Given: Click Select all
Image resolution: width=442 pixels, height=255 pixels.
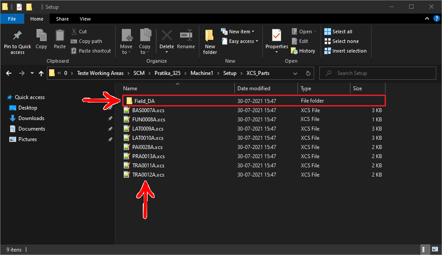Looking at the screenshot, I should (338, 32).
